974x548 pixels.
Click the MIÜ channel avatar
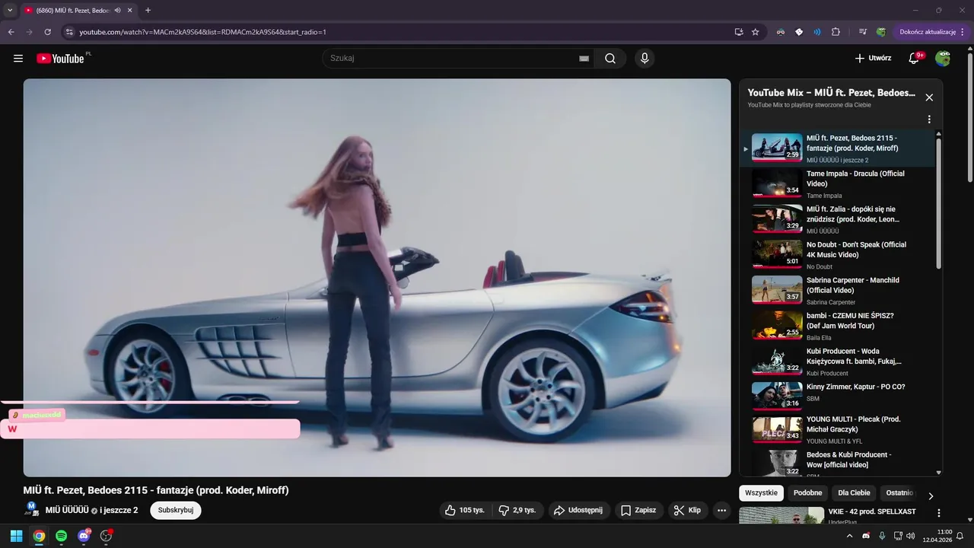32,509
